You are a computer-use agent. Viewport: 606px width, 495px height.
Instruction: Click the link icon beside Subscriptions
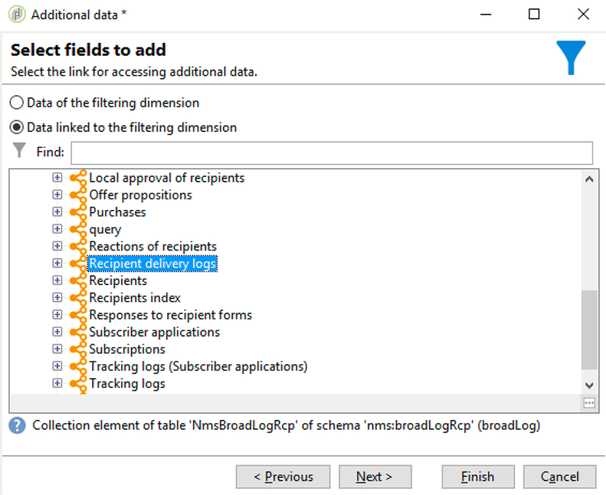click(78, 349)
